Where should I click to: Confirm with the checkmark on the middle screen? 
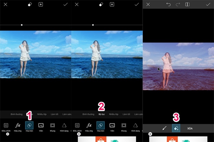[137, 4]
